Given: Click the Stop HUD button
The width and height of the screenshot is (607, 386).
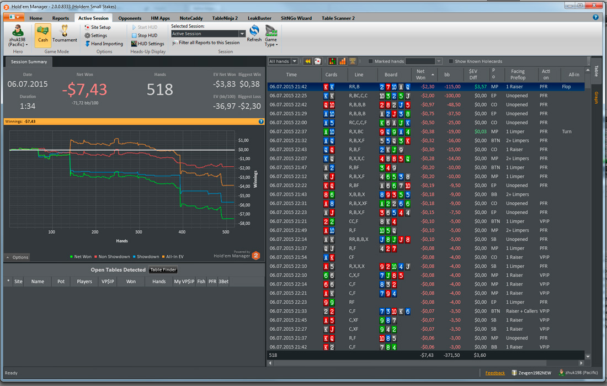Looking at the screenshot, I should pos(144,35).
